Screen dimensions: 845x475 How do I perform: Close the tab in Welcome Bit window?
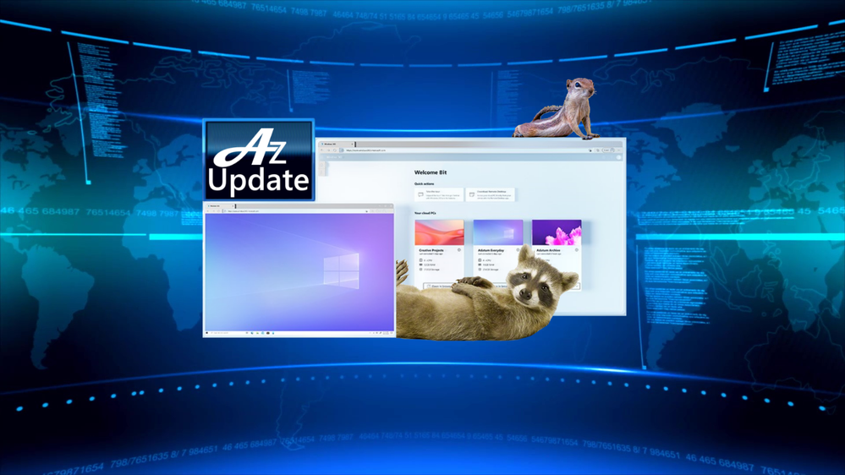tap(352, 144)
